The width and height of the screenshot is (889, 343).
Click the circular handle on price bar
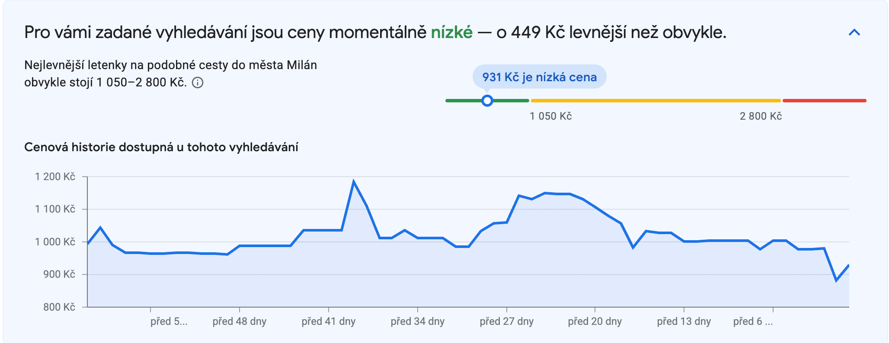point(487,101)
